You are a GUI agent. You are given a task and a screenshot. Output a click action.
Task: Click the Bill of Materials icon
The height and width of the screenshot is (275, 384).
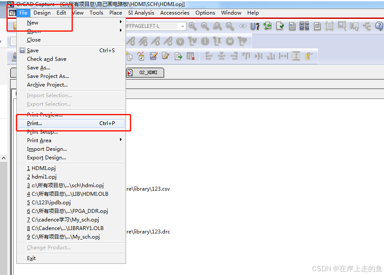pos(317,26)
